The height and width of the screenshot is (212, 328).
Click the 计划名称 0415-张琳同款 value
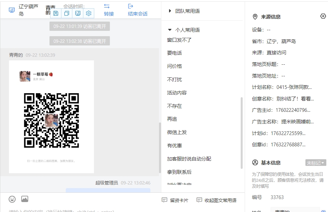pos(294,87)
